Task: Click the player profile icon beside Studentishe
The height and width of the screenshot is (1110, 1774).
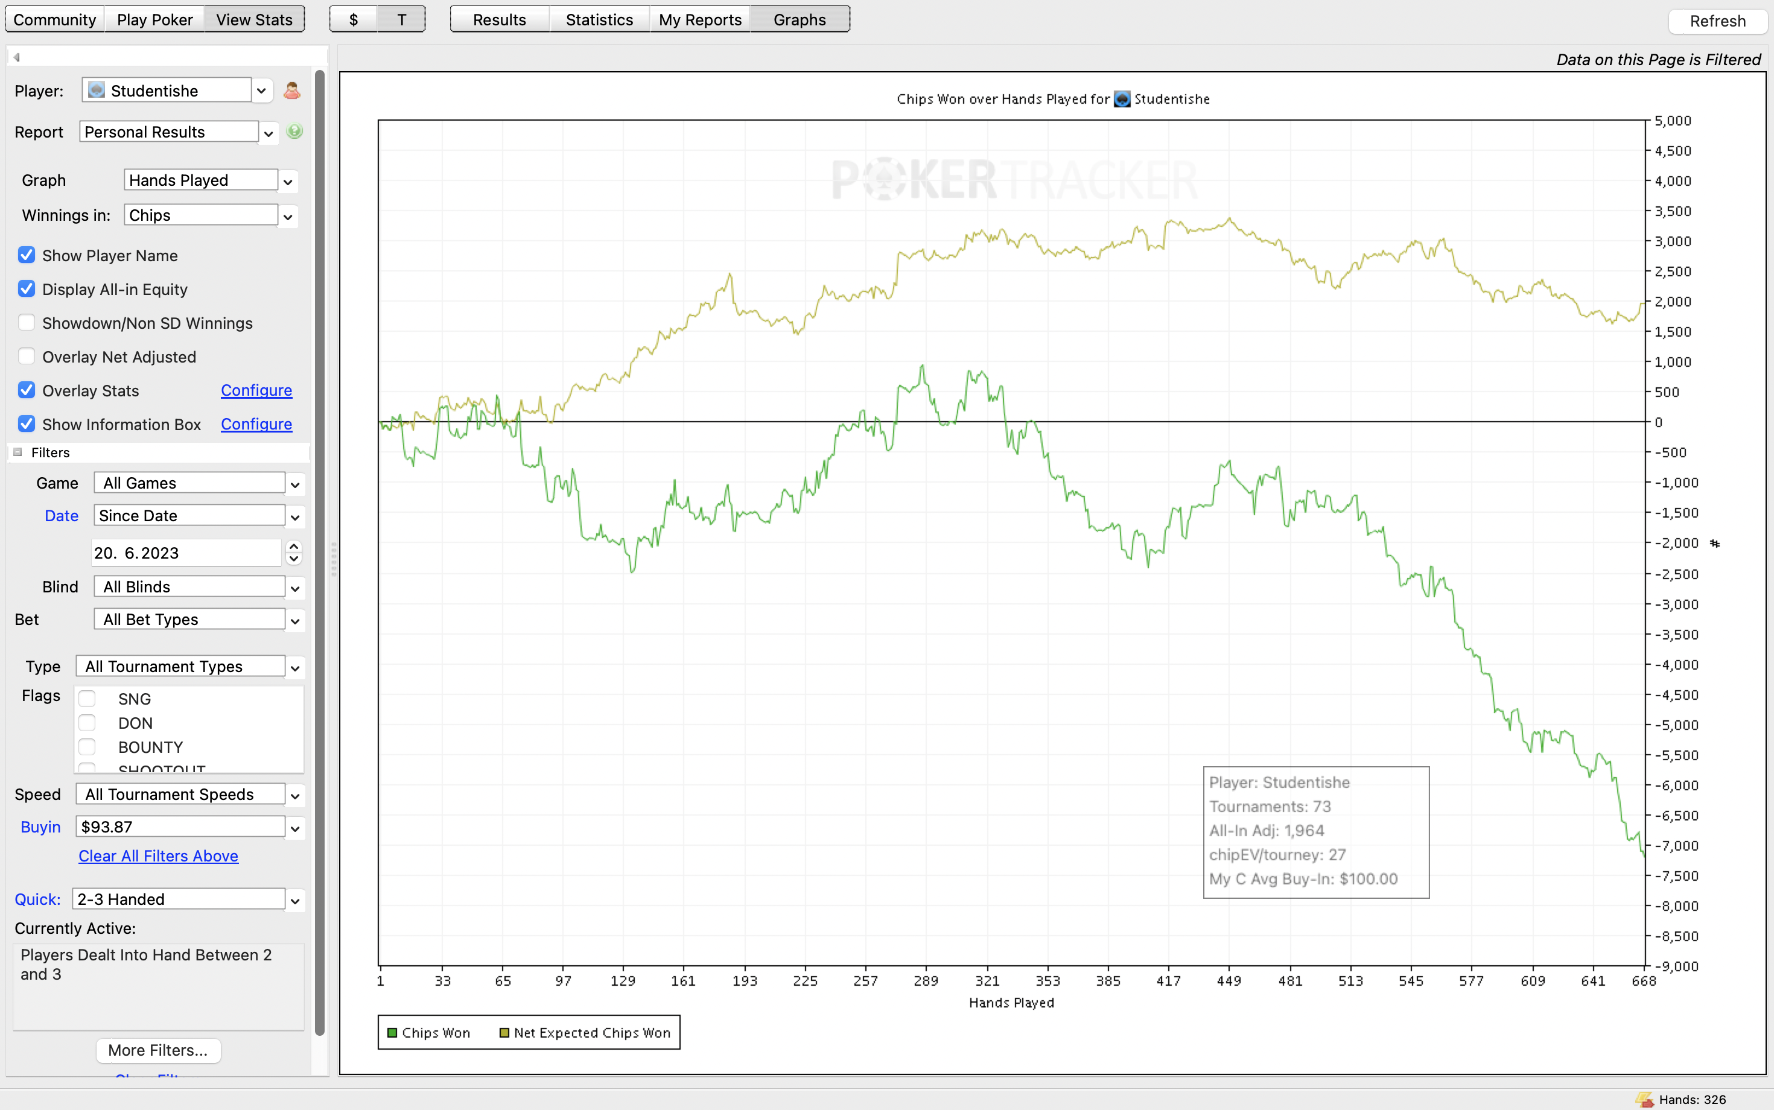Action: [x=291, y=90]
